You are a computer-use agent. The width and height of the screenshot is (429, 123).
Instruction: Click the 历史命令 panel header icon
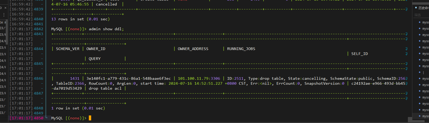click(x=416, y=8)
